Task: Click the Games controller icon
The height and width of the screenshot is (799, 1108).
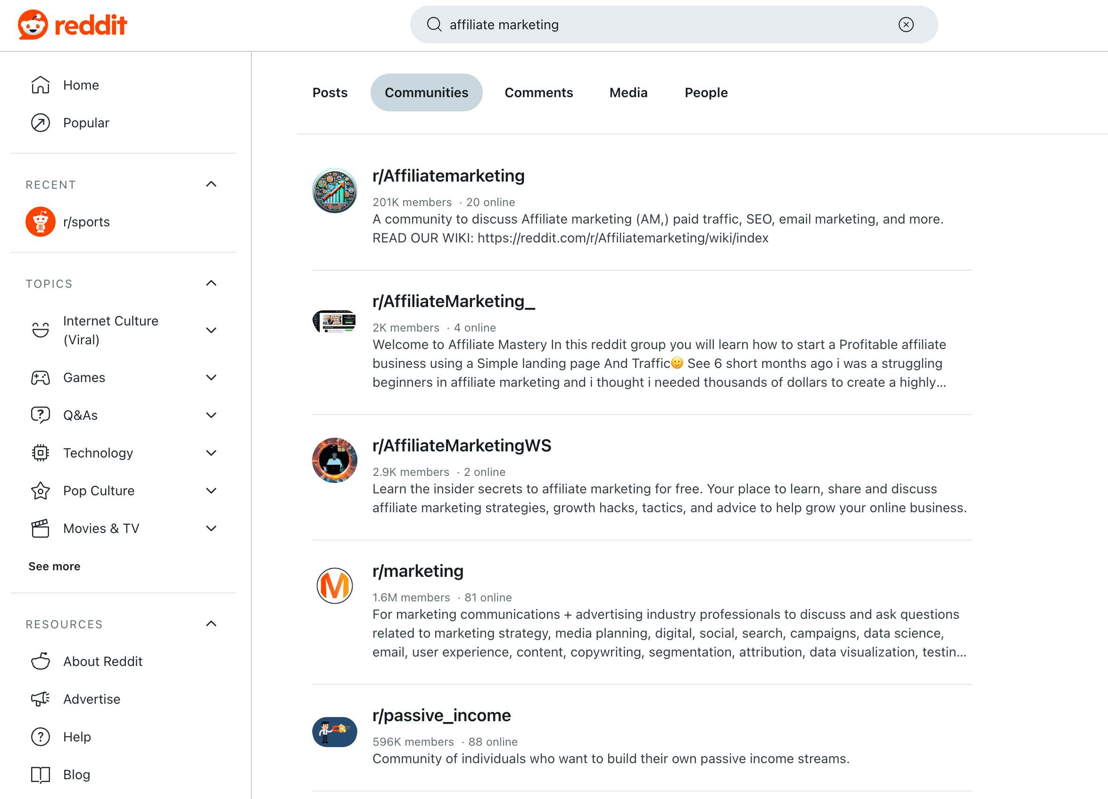Action: [x=41, y=377]
